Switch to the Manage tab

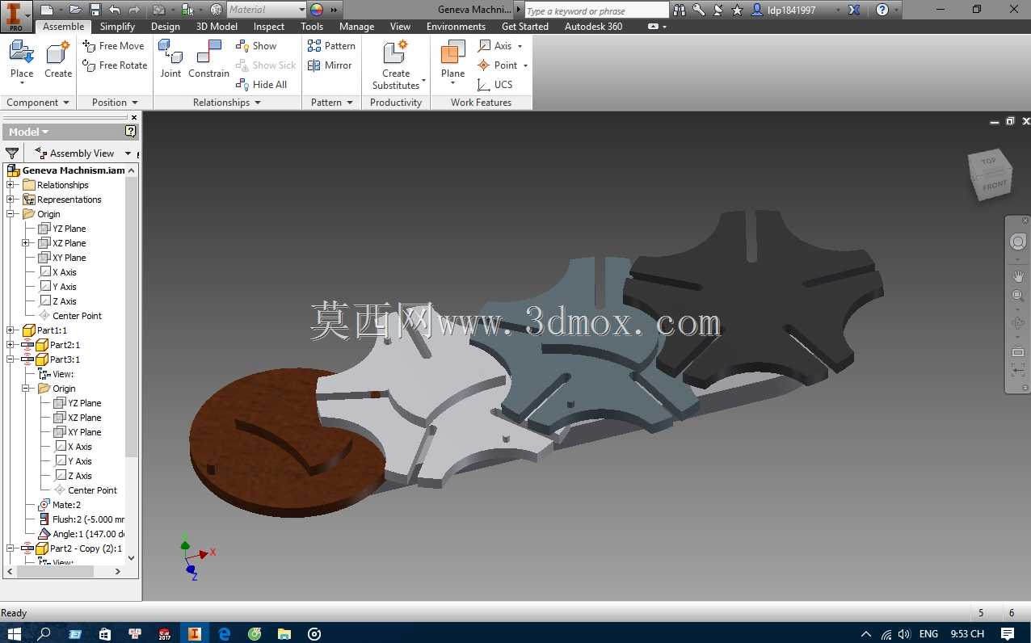tap(356, 27)
